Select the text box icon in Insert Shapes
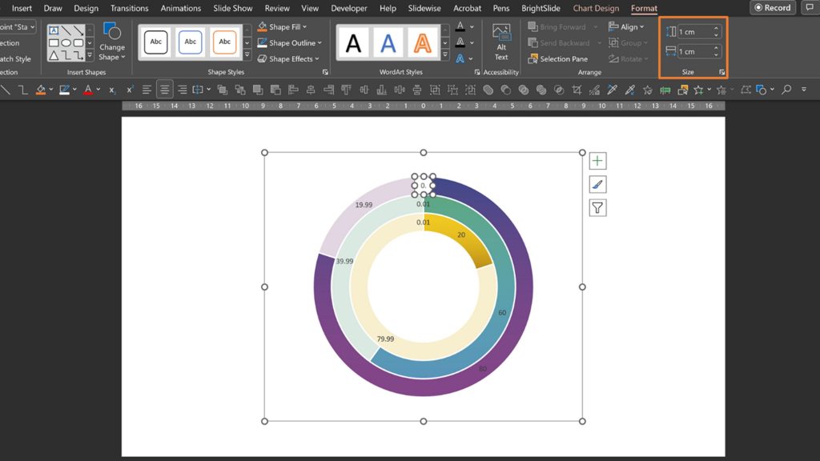820x461 pixels. (54, 30)
